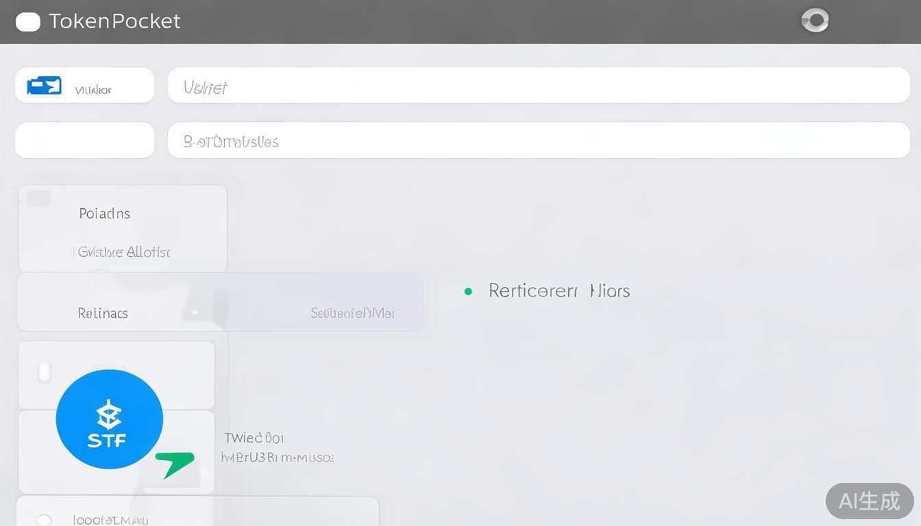Toggle the small white pill switch
The height and width of the screenshot is (526, 921).
point(45,373)
